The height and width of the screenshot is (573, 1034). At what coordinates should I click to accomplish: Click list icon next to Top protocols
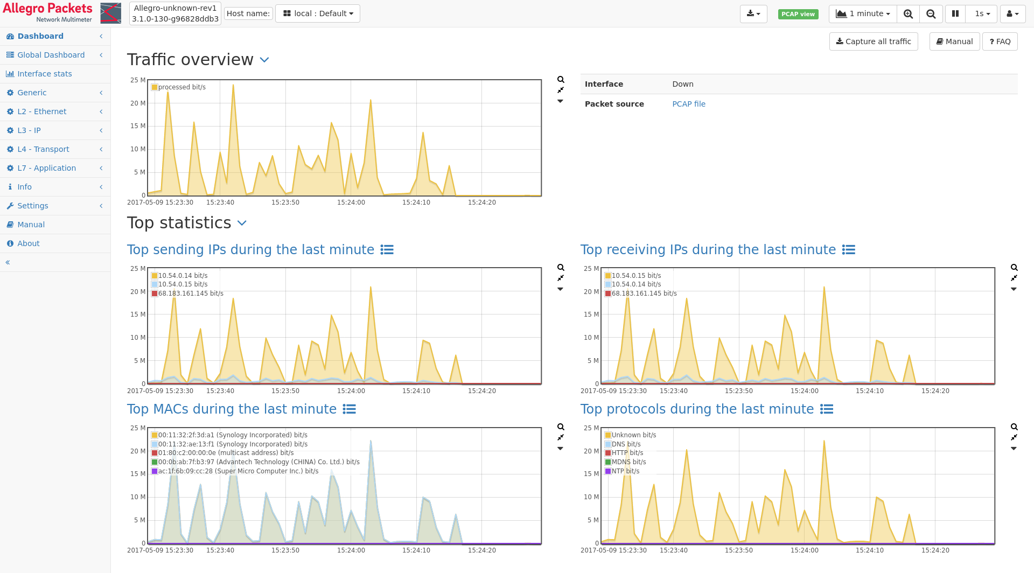click(827, 409)
